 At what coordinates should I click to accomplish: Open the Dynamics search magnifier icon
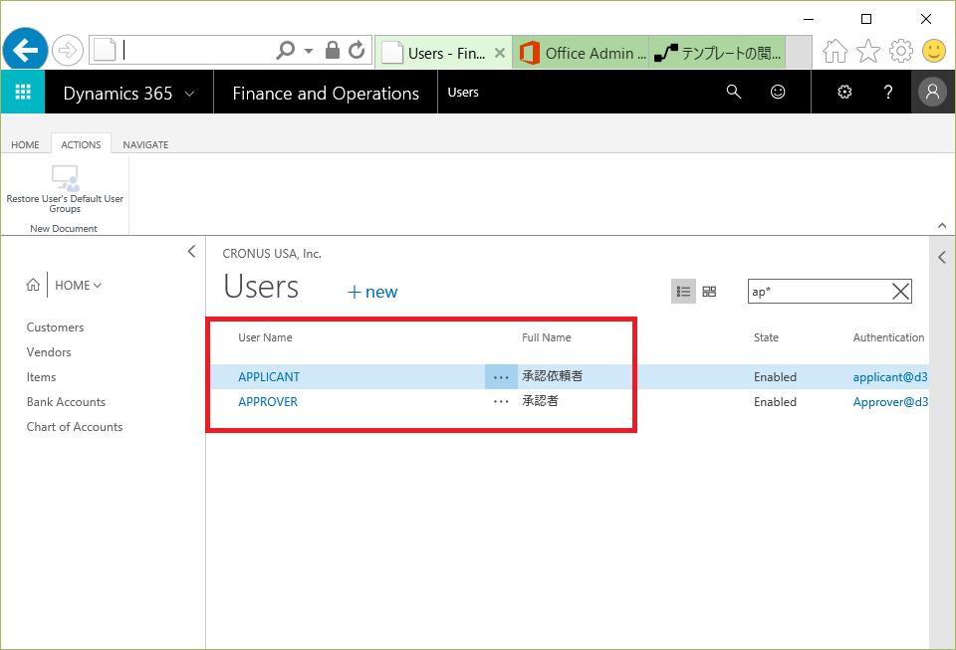pos(734,92)
